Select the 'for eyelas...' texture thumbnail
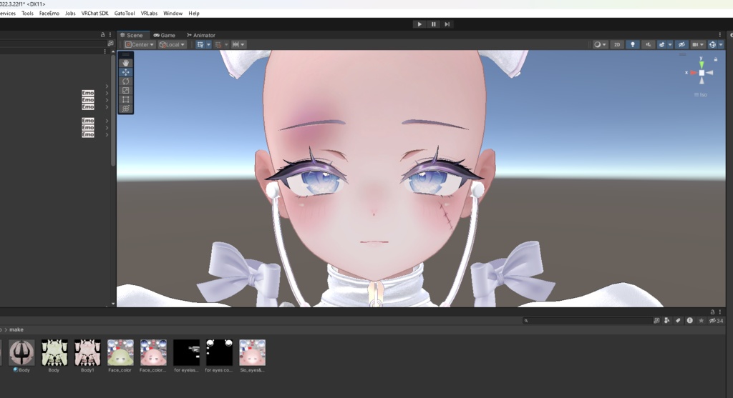This screenshot has width=733, height=398. point(186,353)
